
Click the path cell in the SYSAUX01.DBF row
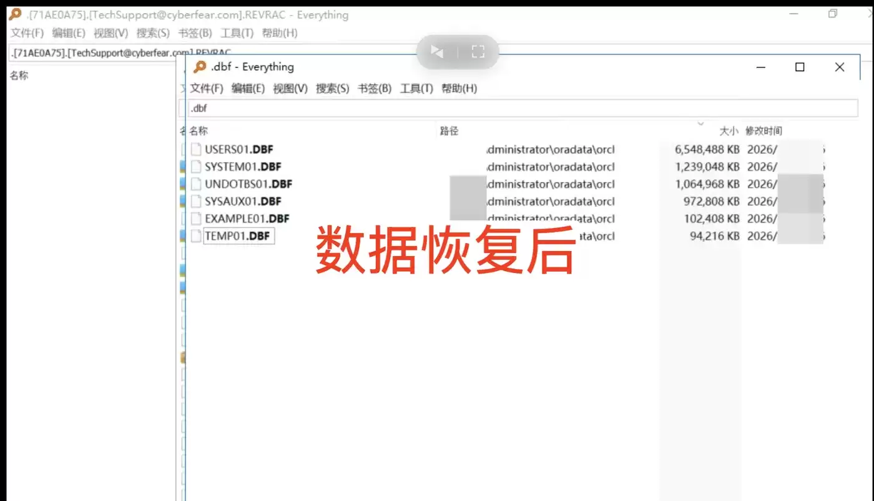coord(551,201)
